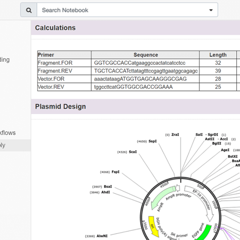Click sequence GGTCGCCACCatgaaggccactatcatcctcc

point(139,63)
